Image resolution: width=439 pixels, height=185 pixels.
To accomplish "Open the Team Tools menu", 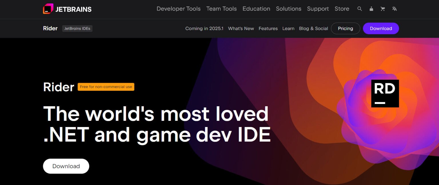I will (221, 9).
